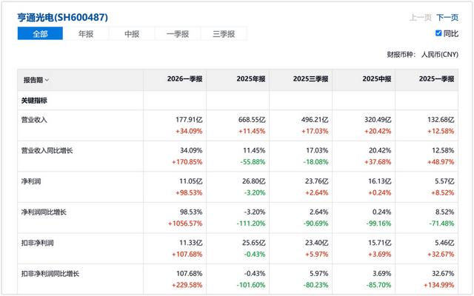Click the 23.76亿 net profit value
Image resolution: width=474 pixels, height=296 pixels.
[316, 181]
